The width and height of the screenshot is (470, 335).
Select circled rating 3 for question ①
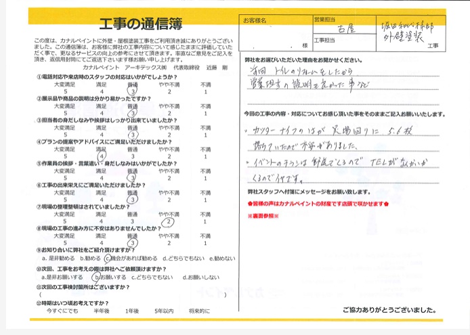[133, 90]
